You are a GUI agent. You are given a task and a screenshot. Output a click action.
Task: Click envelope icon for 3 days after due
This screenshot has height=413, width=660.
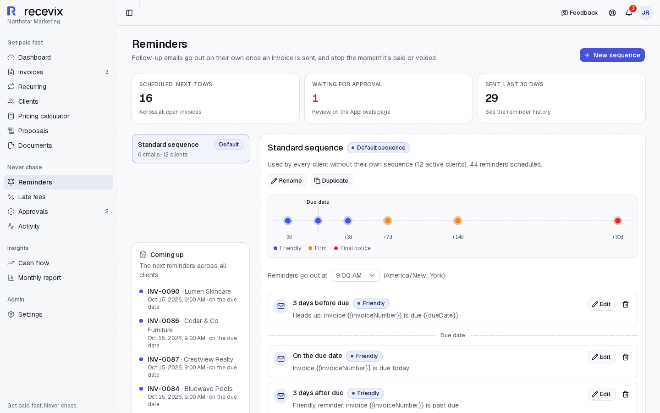(281, 396)
